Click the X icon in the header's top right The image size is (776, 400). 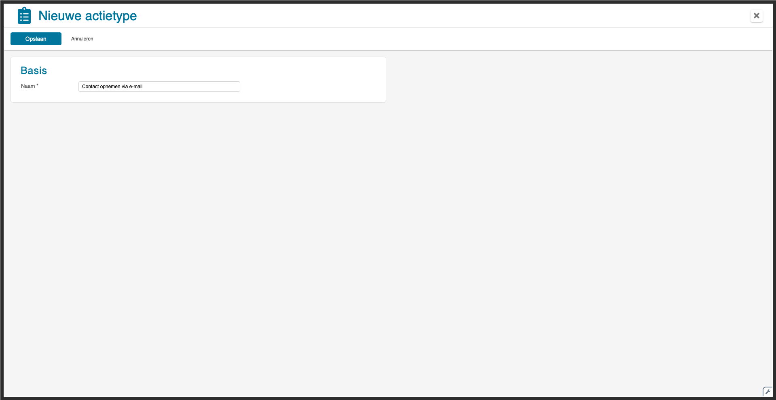coord(757,16)
